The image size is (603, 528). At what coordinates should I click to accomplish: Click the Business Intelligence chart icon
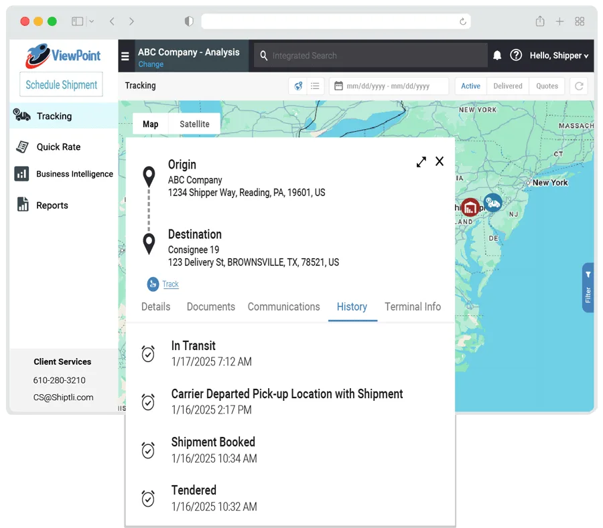pos(21,173)
